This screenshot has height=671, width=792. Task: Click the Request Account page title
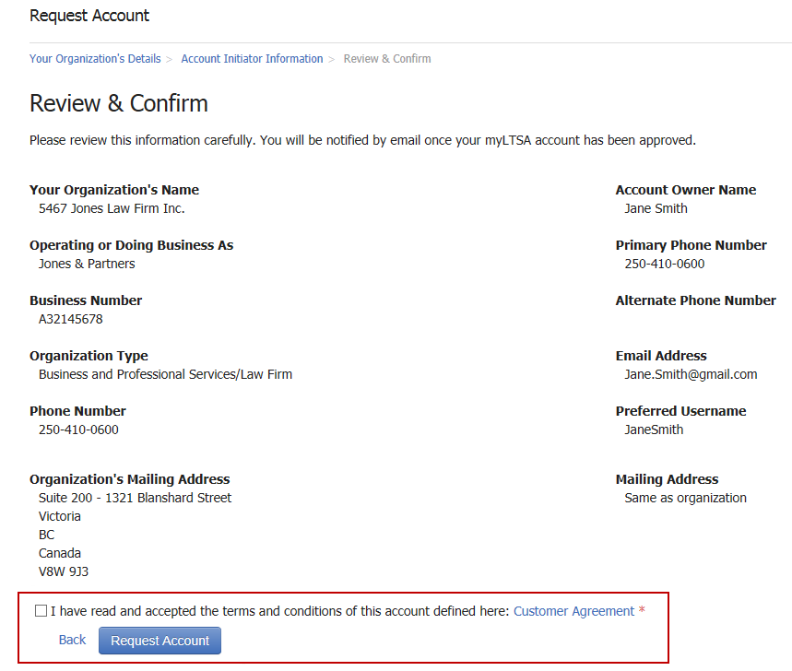coord(89,16)
